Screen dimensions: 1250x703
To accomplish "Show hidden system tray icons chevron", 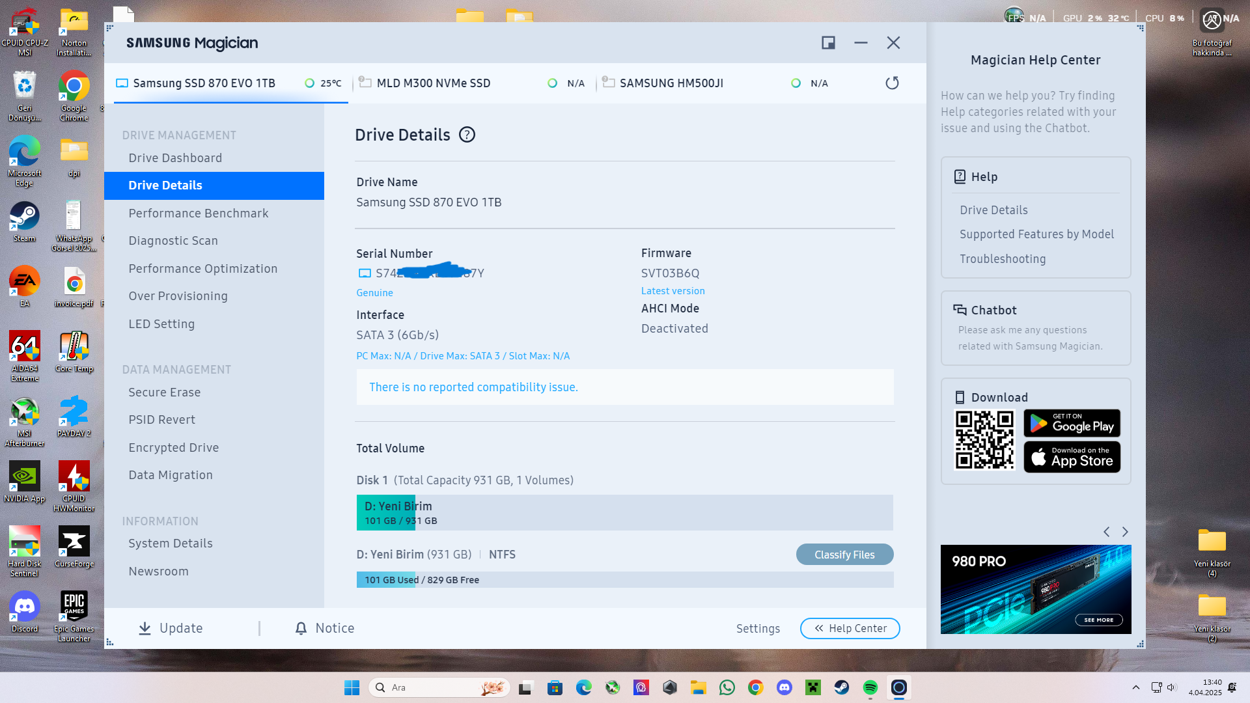I will coord(1136,687).
